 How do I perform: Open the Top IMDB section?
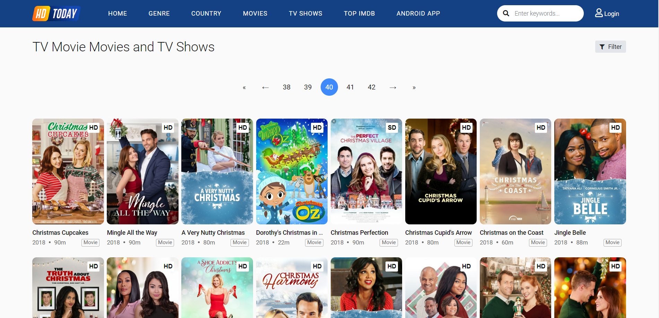[x=359, y=14]
